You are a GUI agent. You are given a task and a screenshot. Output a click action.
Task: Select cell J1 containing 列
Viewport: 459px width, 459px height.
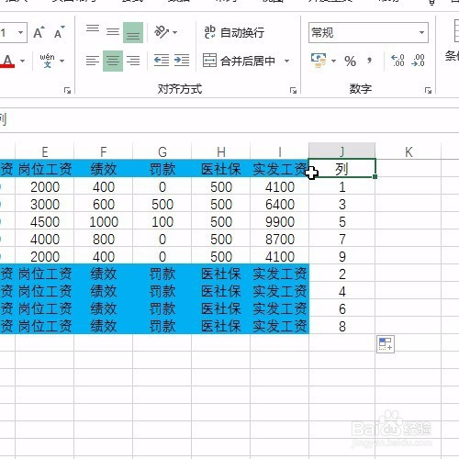342,168
